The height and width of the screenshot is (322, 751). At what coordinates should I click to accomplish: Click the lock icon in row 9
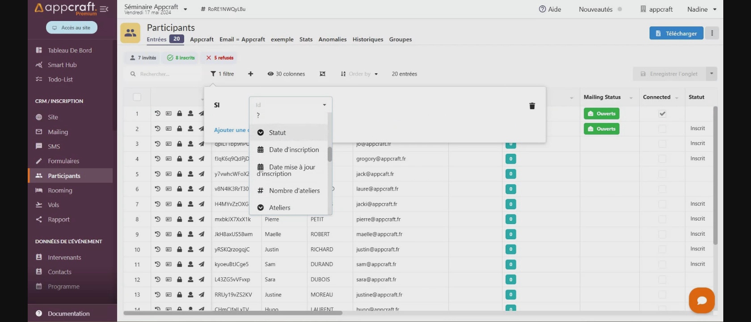click(179, 234)
